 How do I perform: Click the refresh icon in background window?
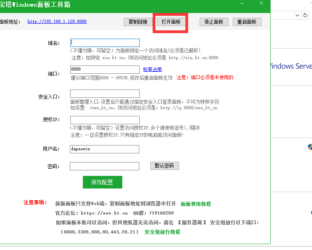305,15
